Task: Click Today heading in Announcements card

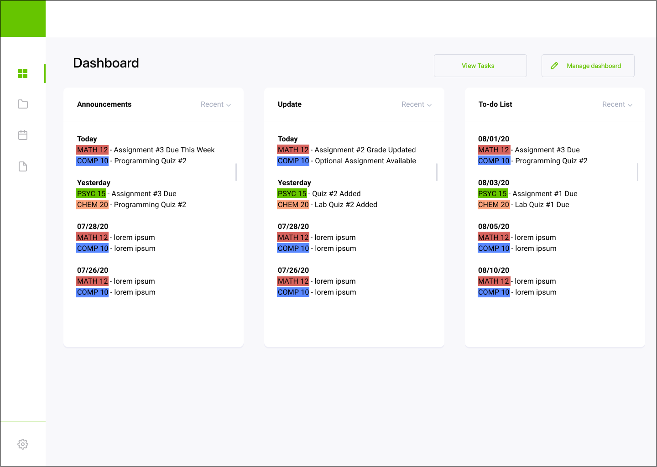Action: [87, 139]
